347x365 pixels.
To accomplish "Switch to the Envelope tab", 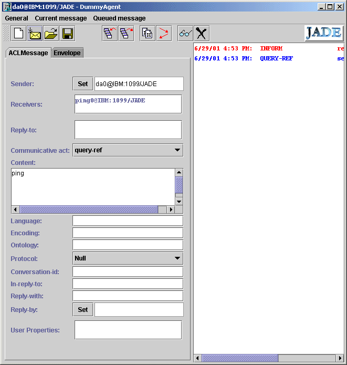I will 67,53.
